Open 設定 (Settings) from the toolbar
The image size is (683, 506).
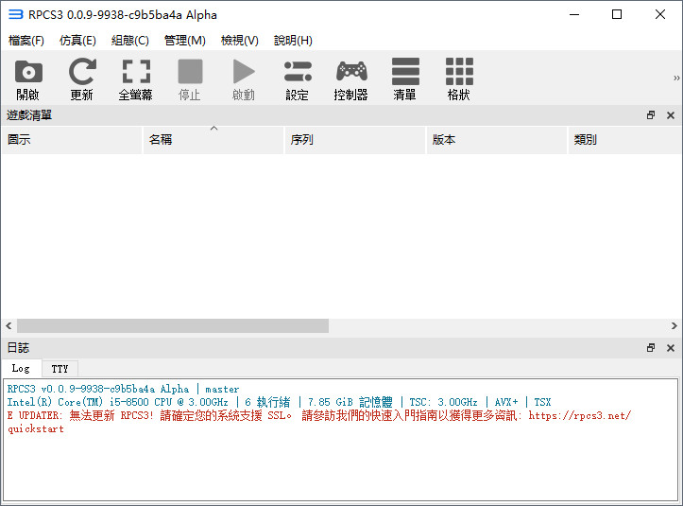[x=298, y=79]
